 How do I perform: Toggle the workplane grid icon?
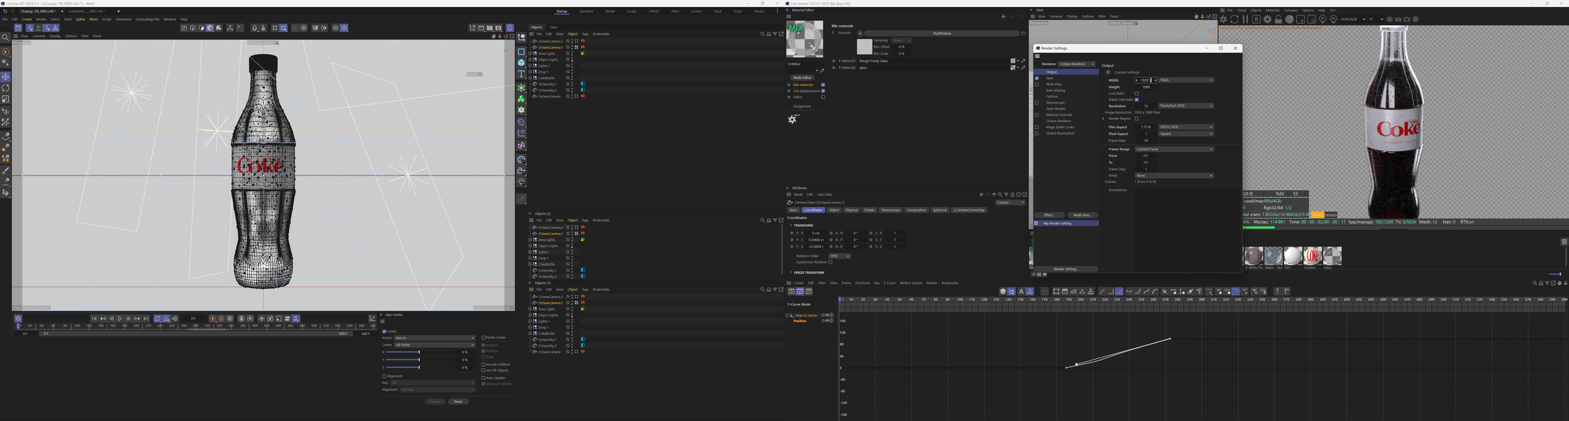274,28
